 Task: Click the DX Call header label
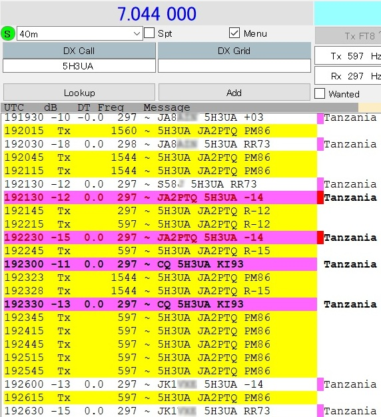(x=79, y=51)
